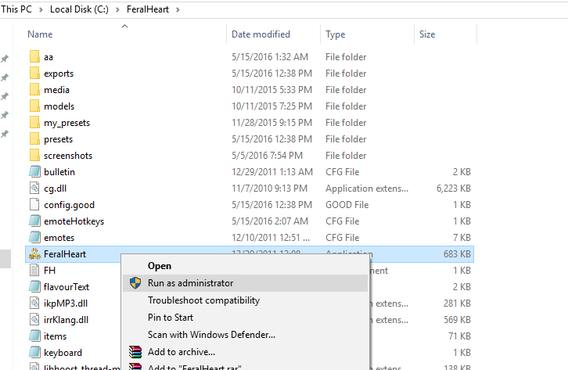Click the file name "flavourText"
Viewport: 568px width, 370px height.
point(67,287)
